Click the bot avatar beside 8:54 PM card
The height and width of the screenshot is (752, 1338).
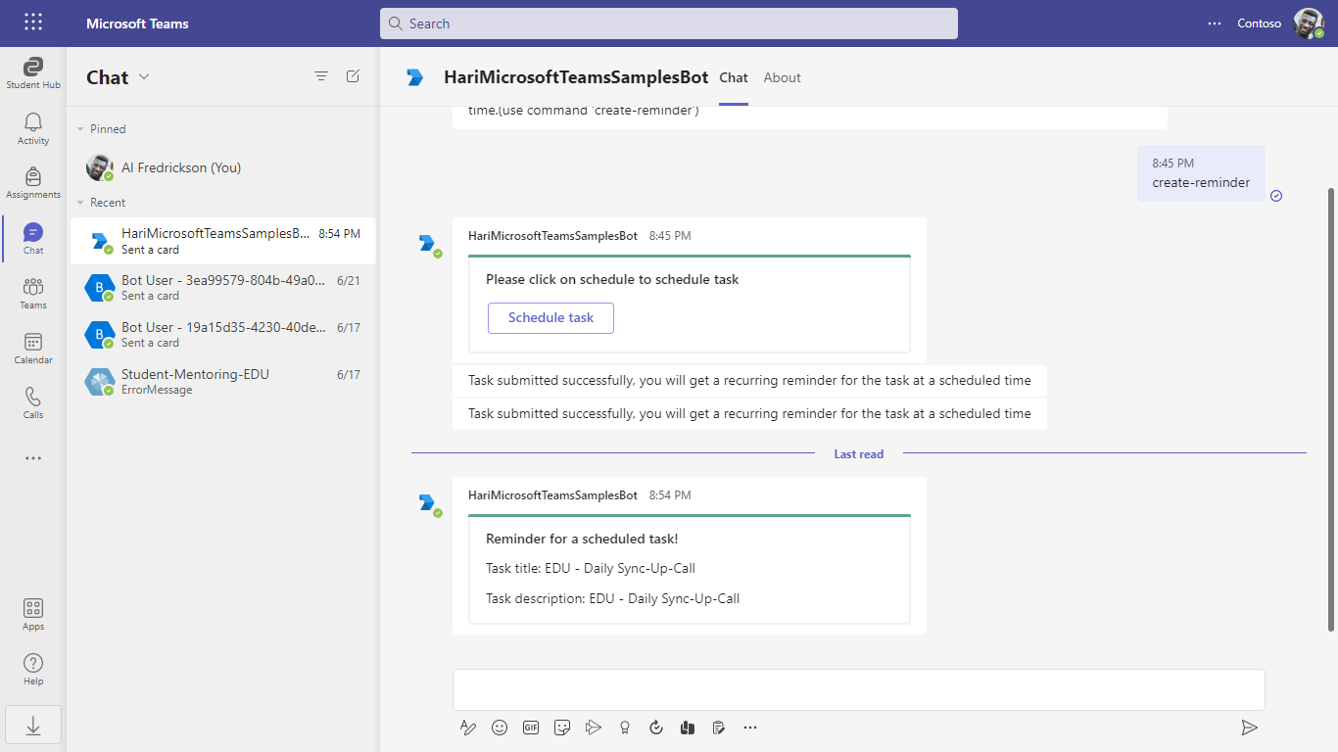[x=427, y=502]
